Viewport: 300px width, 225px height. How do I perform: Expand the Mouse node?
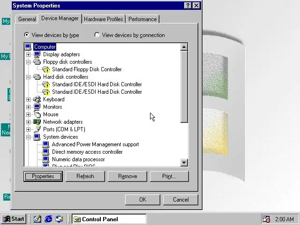(x=28, y=114)
